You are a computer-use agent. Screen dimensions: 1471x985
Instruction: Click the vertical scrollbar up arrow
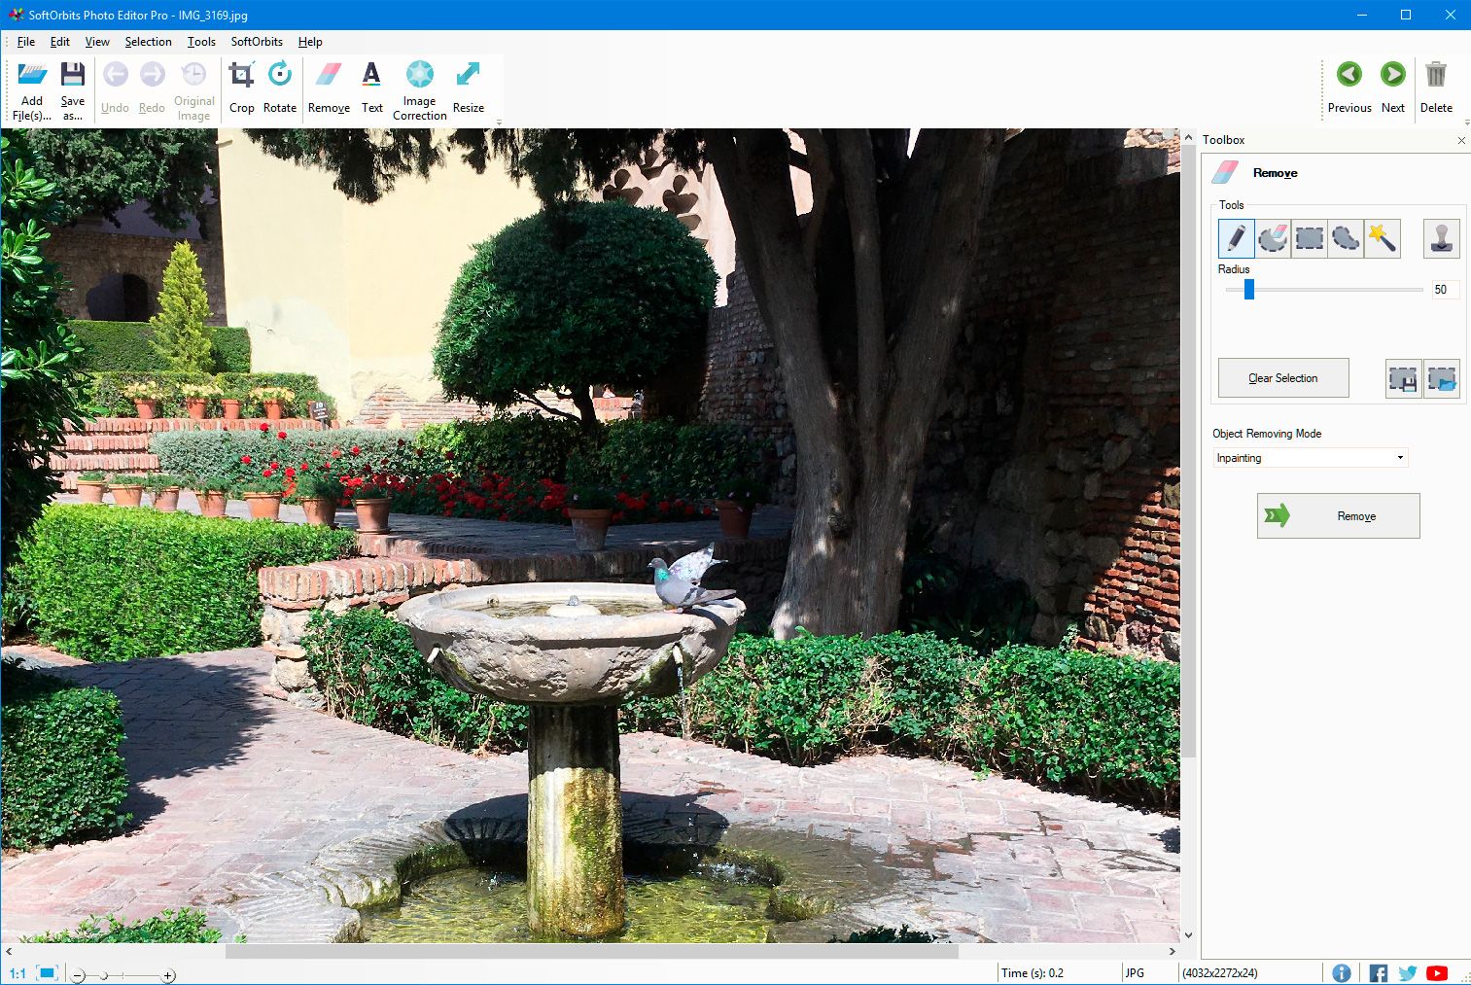pyautogui.click(x=1188, y=138)
